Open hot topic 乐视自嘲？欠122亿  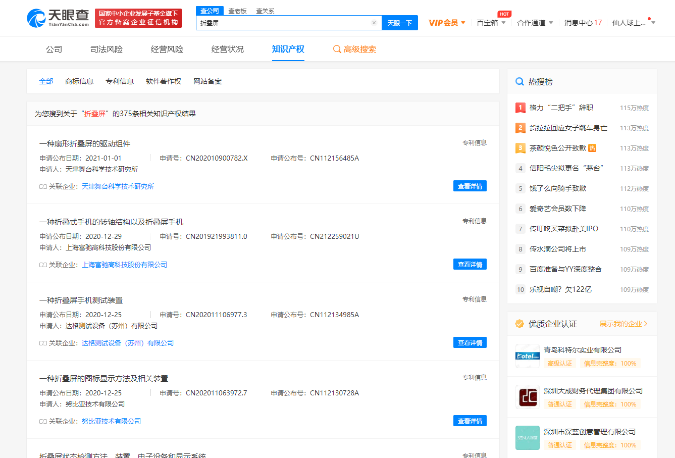[560, 289]
